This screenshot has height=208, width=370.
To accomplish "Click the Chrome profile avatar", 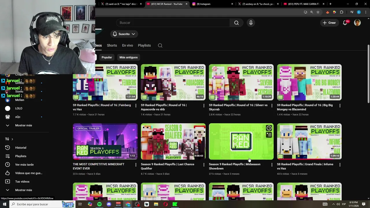I will pos(359,12).
